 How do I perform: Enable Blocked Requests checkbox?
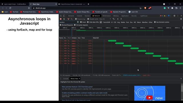(60, 25)
